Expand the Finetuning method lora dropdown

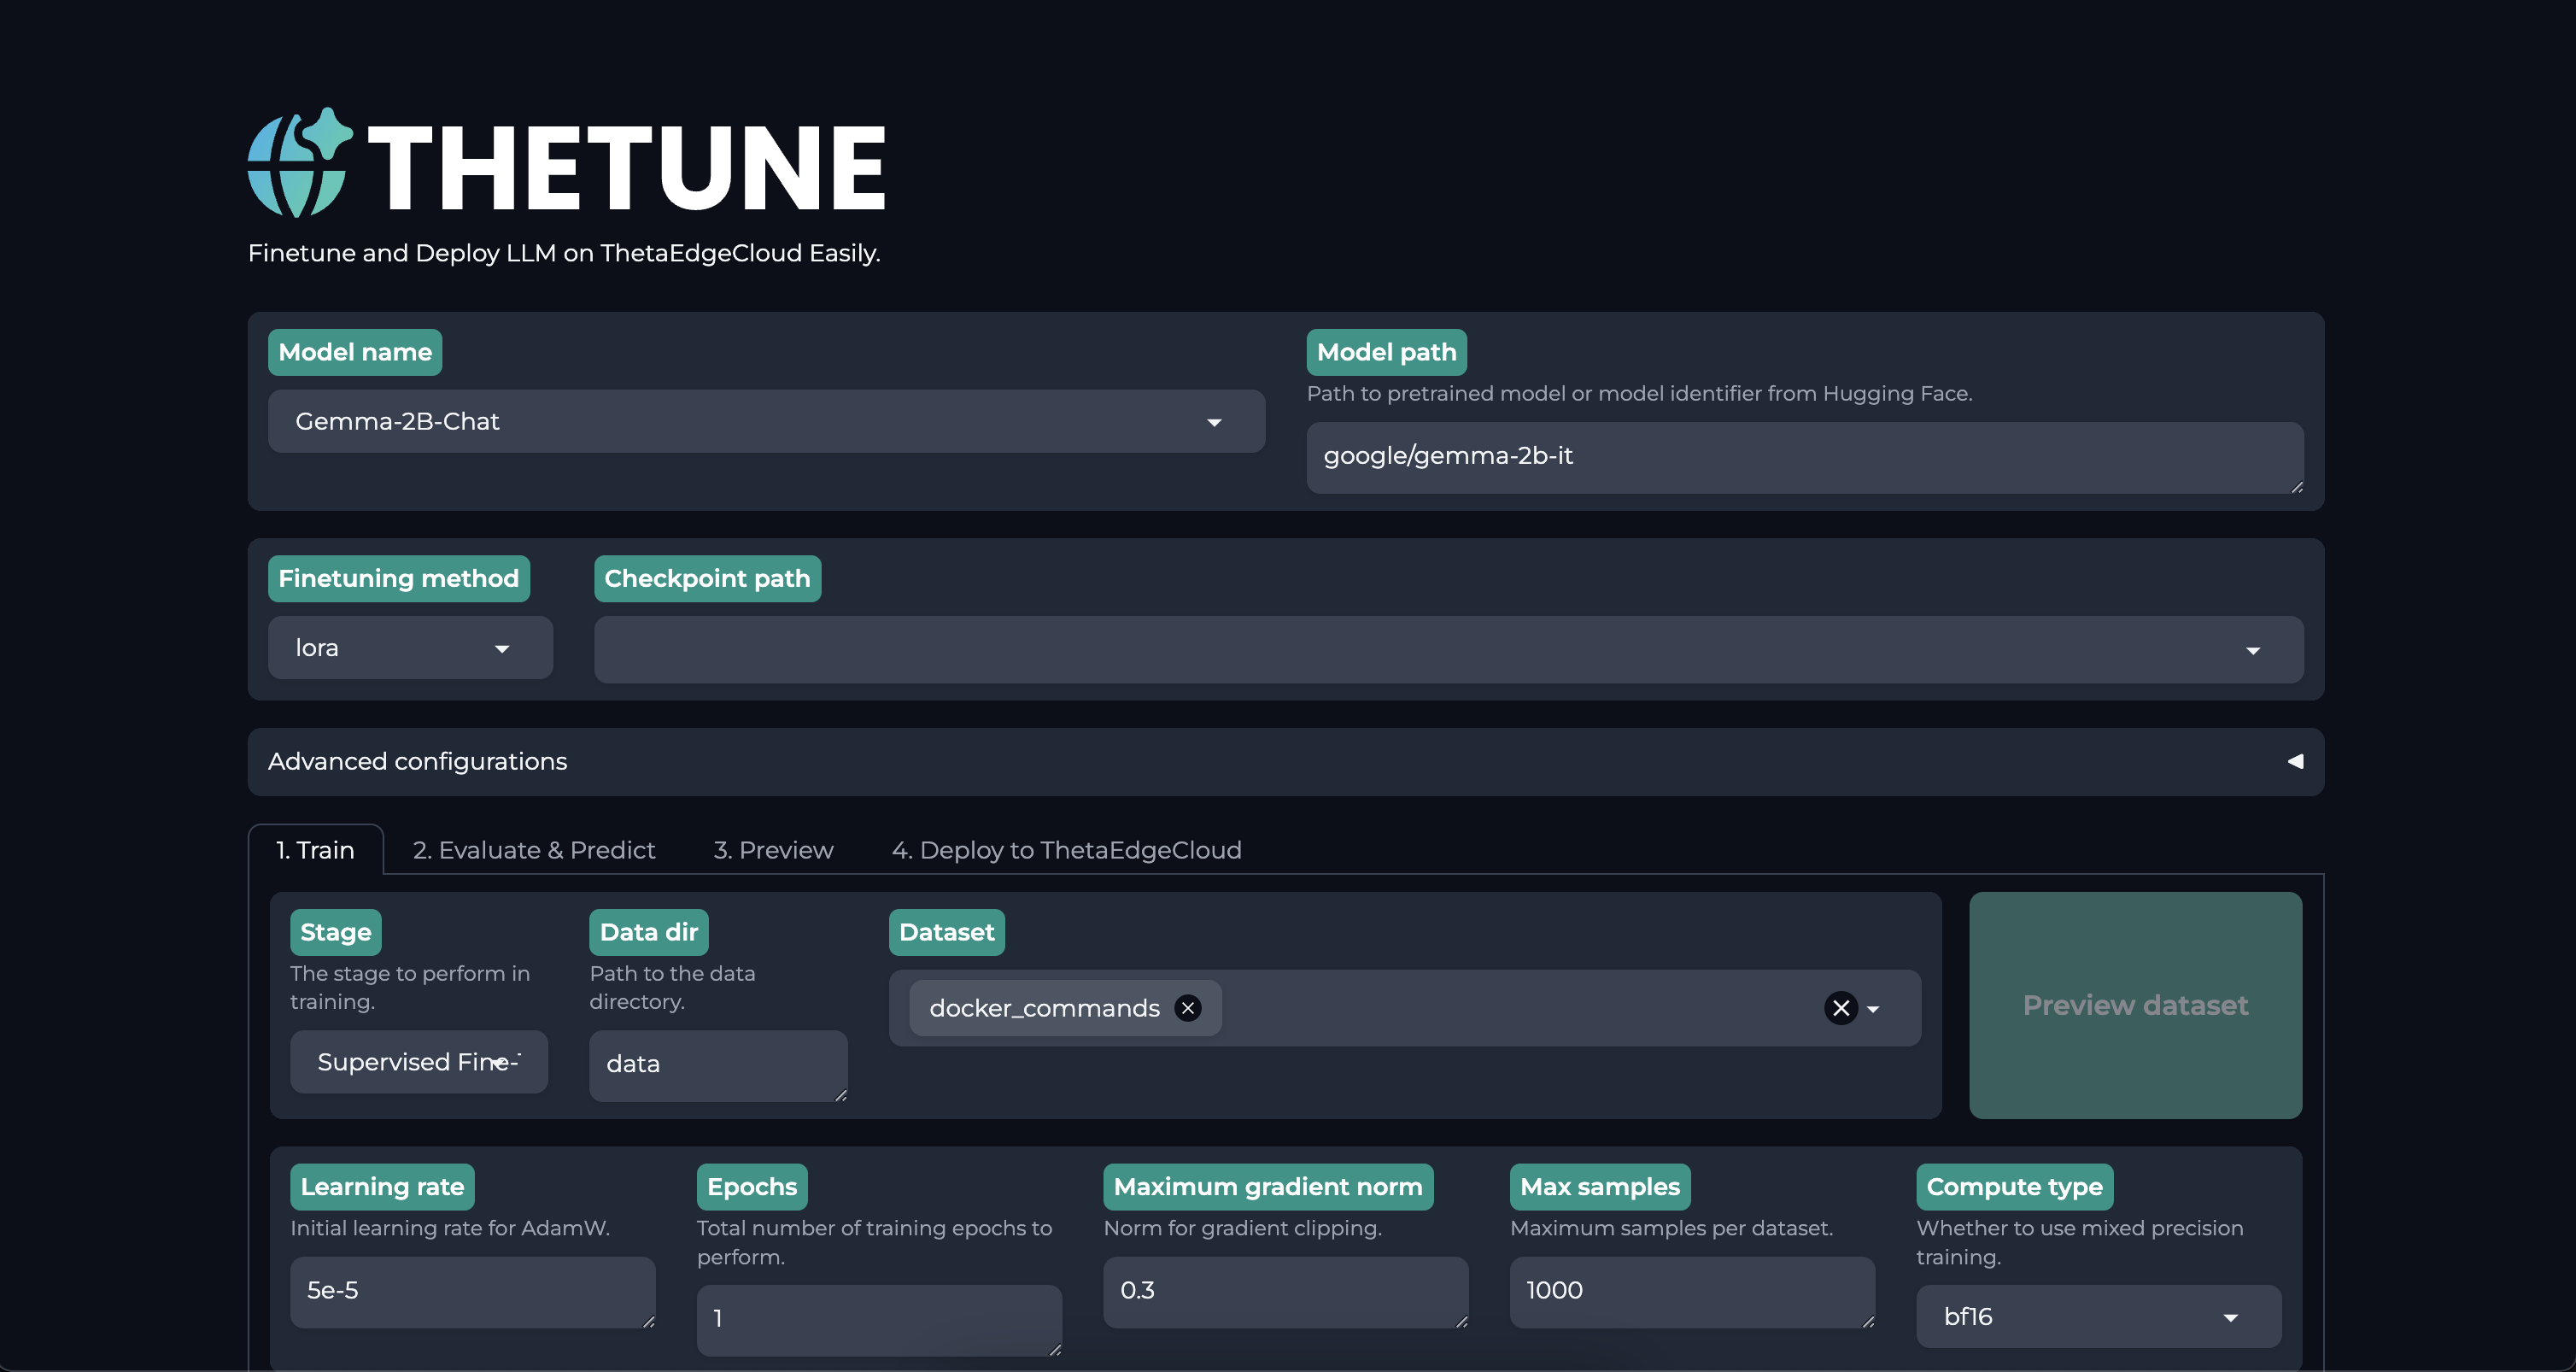[x=410, y=648]
